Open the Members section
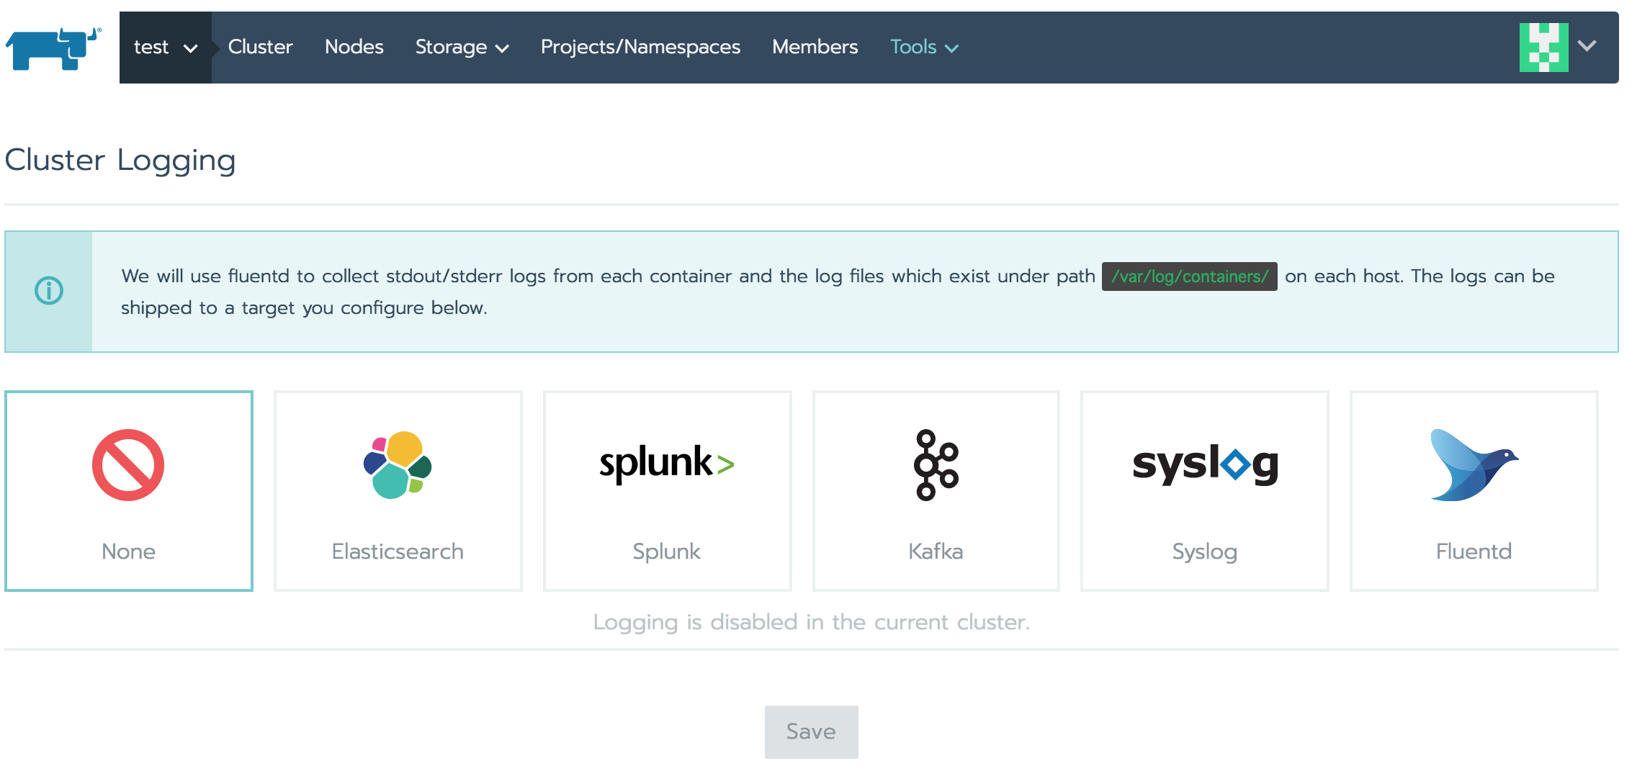Viewport: 1632px width, 769px height. point(815,48)
